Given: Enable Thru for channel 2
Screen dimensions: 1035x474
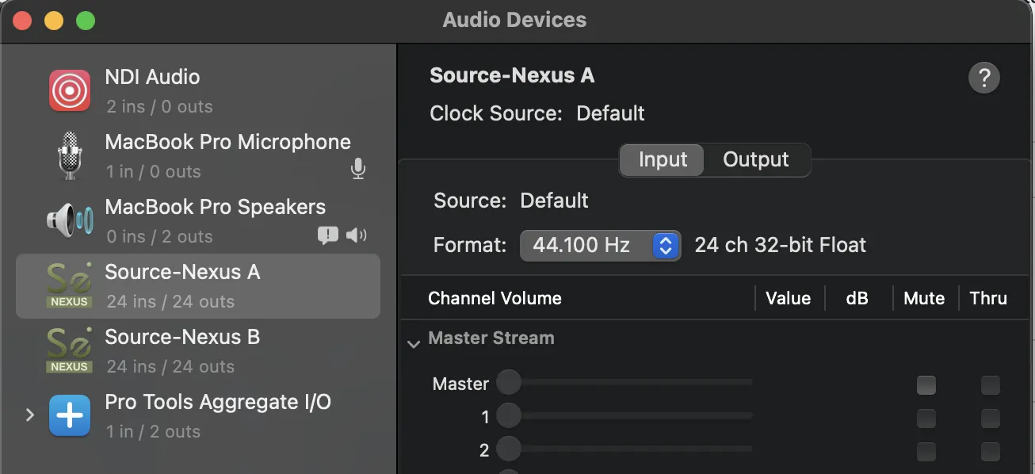Looking at the screenshot, I should (990, 451).
